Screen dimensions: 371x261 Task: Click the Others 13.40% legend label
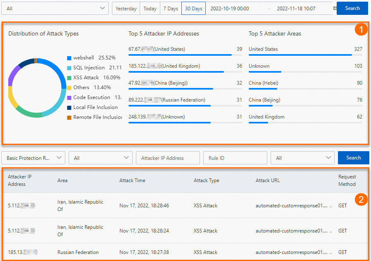[x=92, y=88]
